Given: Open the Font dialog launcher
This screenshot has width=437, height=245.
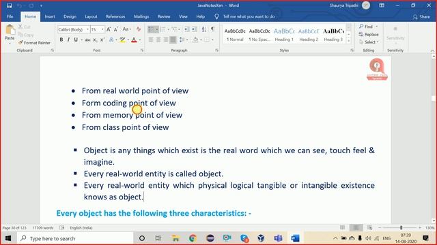Looking at the screenshot, I should tap(142, 50).
